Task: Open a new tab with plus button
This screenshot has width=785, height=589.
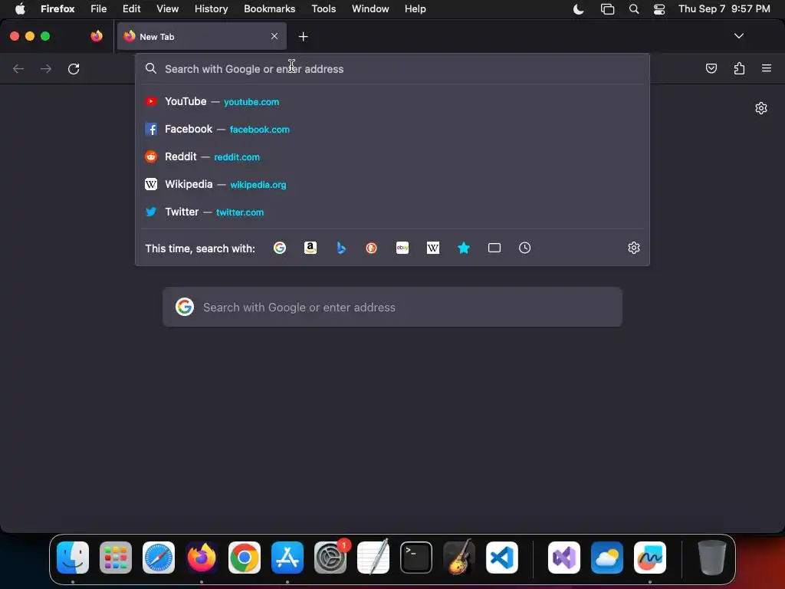Action: [303, 37]
